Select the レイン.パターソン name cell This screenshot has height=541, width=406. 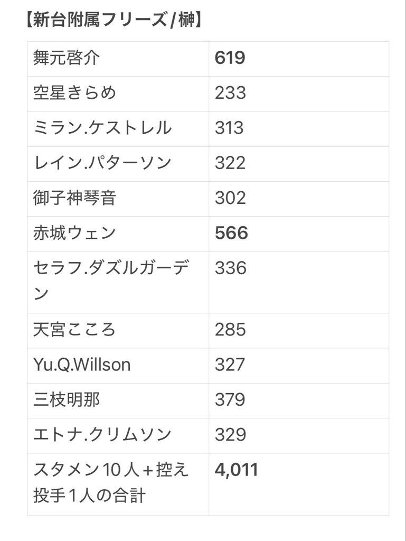coord(118,164)
